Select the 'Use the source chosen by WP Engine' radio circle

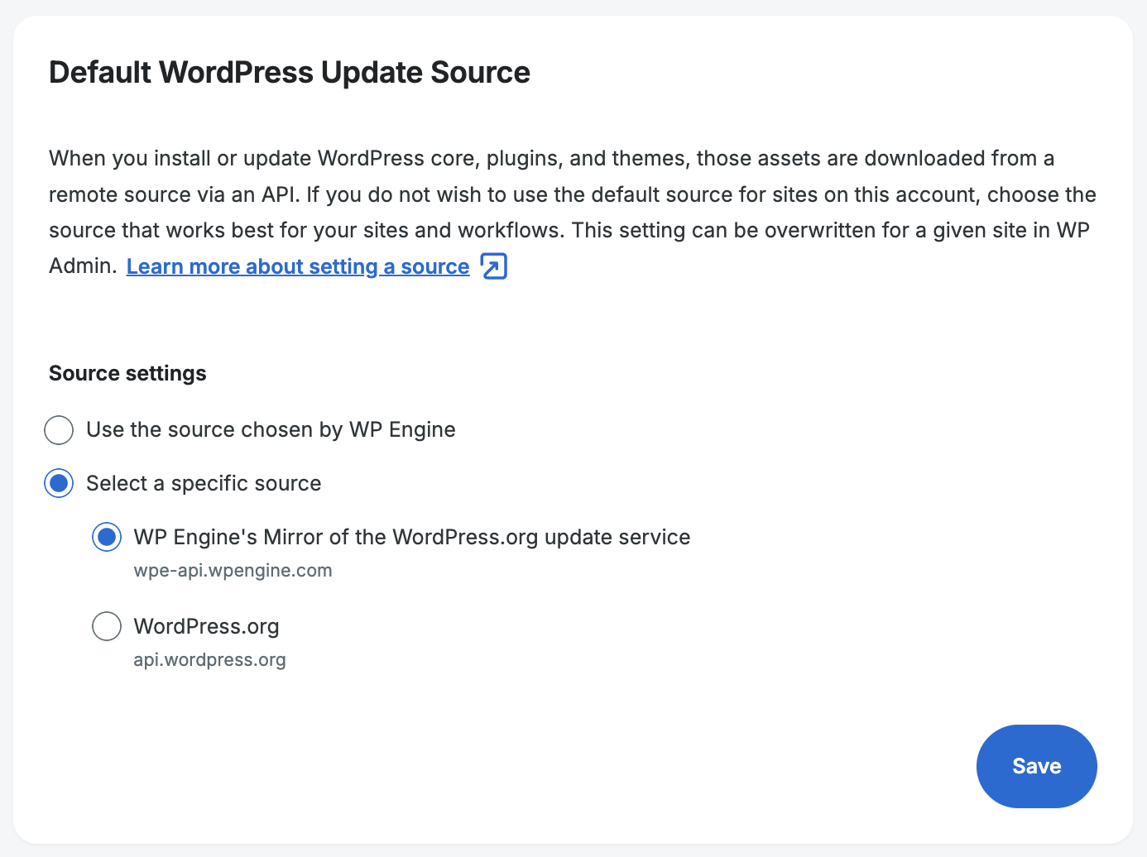pyautogui.click(x=59, y=430)
